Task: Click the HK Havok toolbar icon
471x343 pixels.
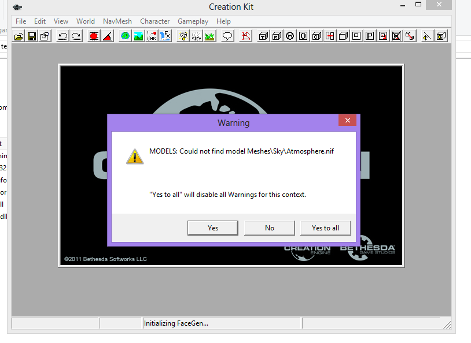Action: (x=152, y=36)
